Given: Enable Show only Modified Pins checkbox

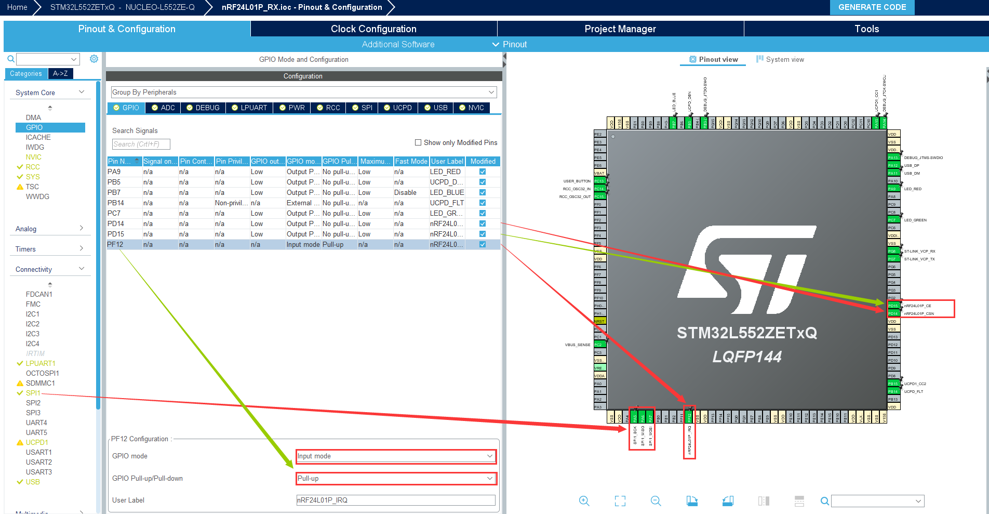Looking at the screenshot, I should coord(418,142).
